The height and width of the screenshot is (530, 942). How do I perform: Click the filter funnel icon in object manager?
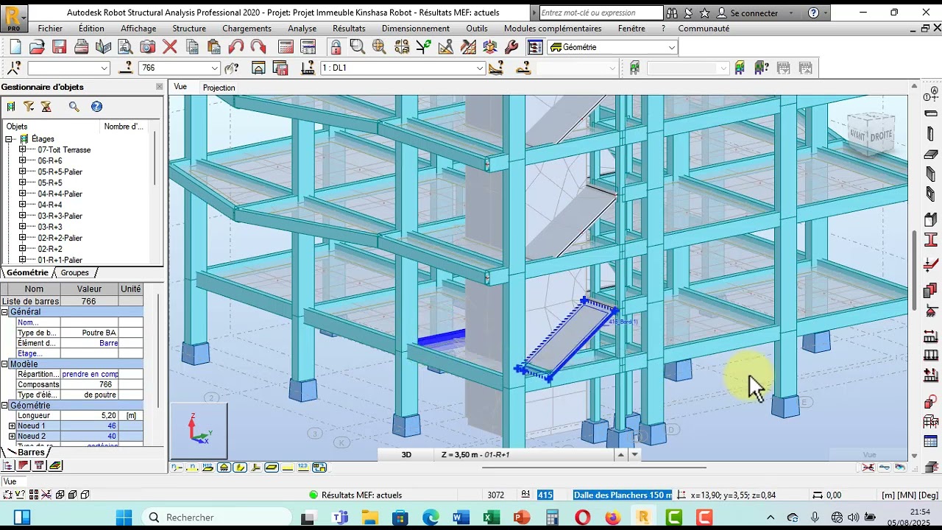[x=29, y=107]
